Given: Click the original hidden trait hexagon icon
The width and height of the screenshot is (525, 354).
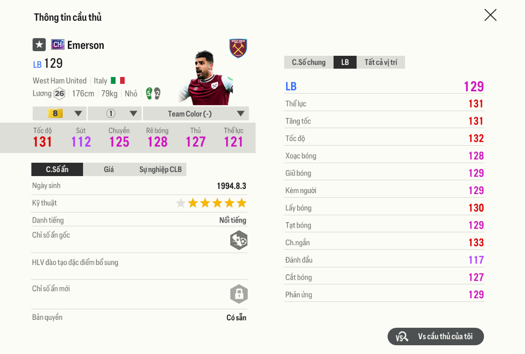Looking at the screenshot, I should pos(239,240).
